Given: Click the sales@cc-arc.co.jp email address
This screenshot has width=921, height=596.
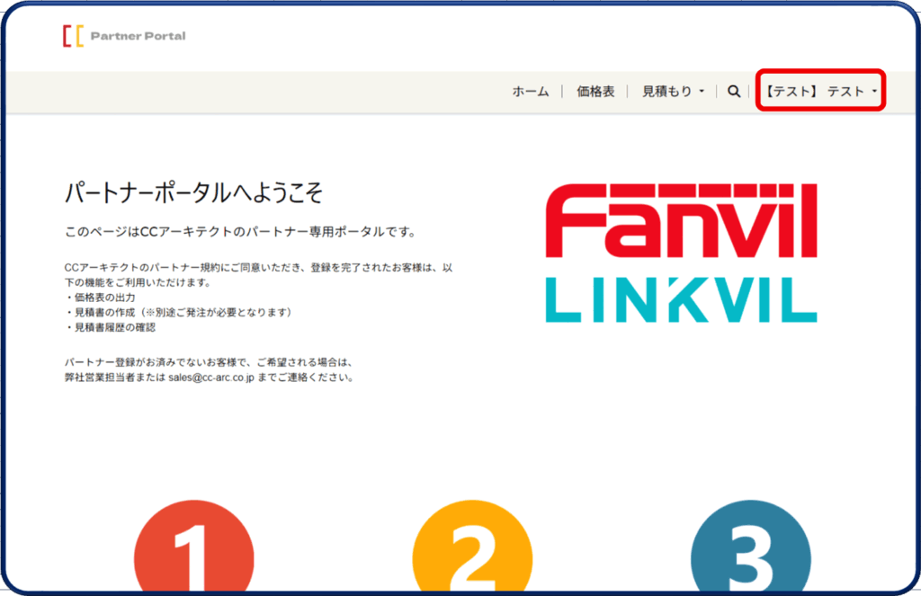Looking at the screenshot, I should pyautogui.click(x=211, y=378).
